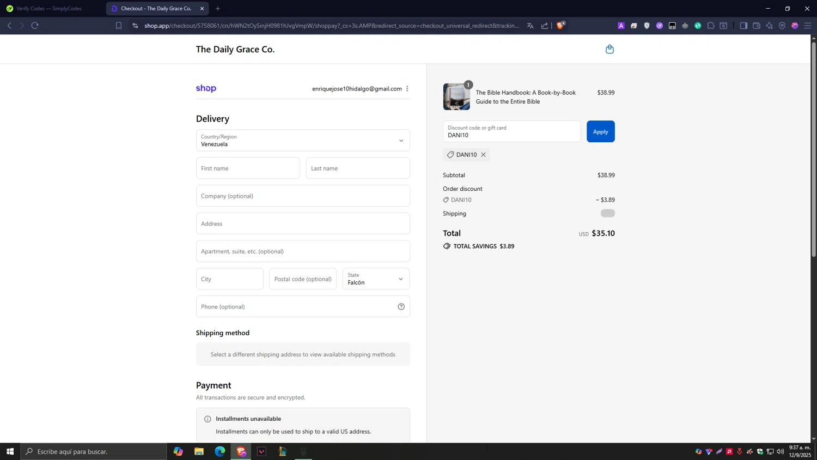Open the Windows Start menu
The height and width of the screenshot is (460, 817).
coord(10,451)
